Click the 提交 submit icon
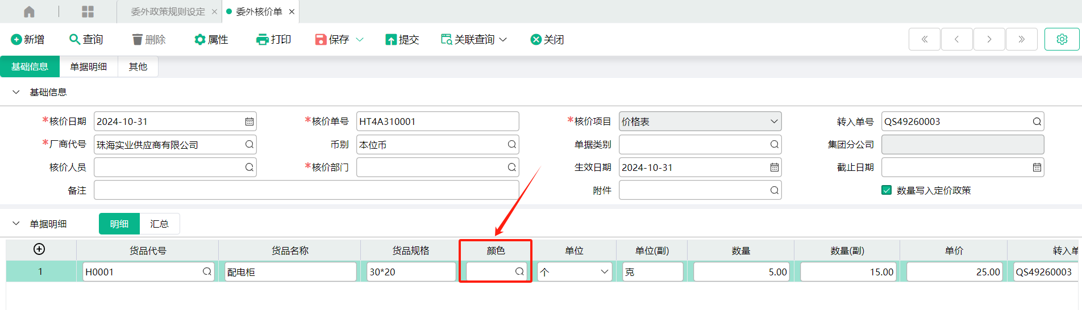1082x310 pixels. coord(391,39)
